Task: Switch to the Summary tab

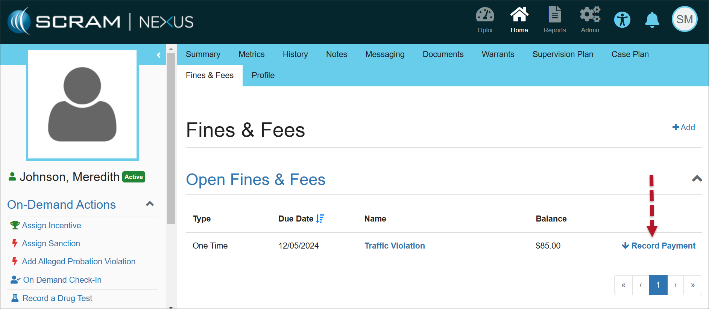Action: (203, 54)
